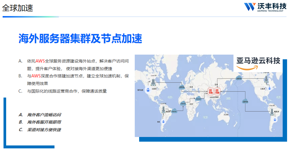Select the right red udesk server icon
Screen dimensions: 290x151
[217, 92]
